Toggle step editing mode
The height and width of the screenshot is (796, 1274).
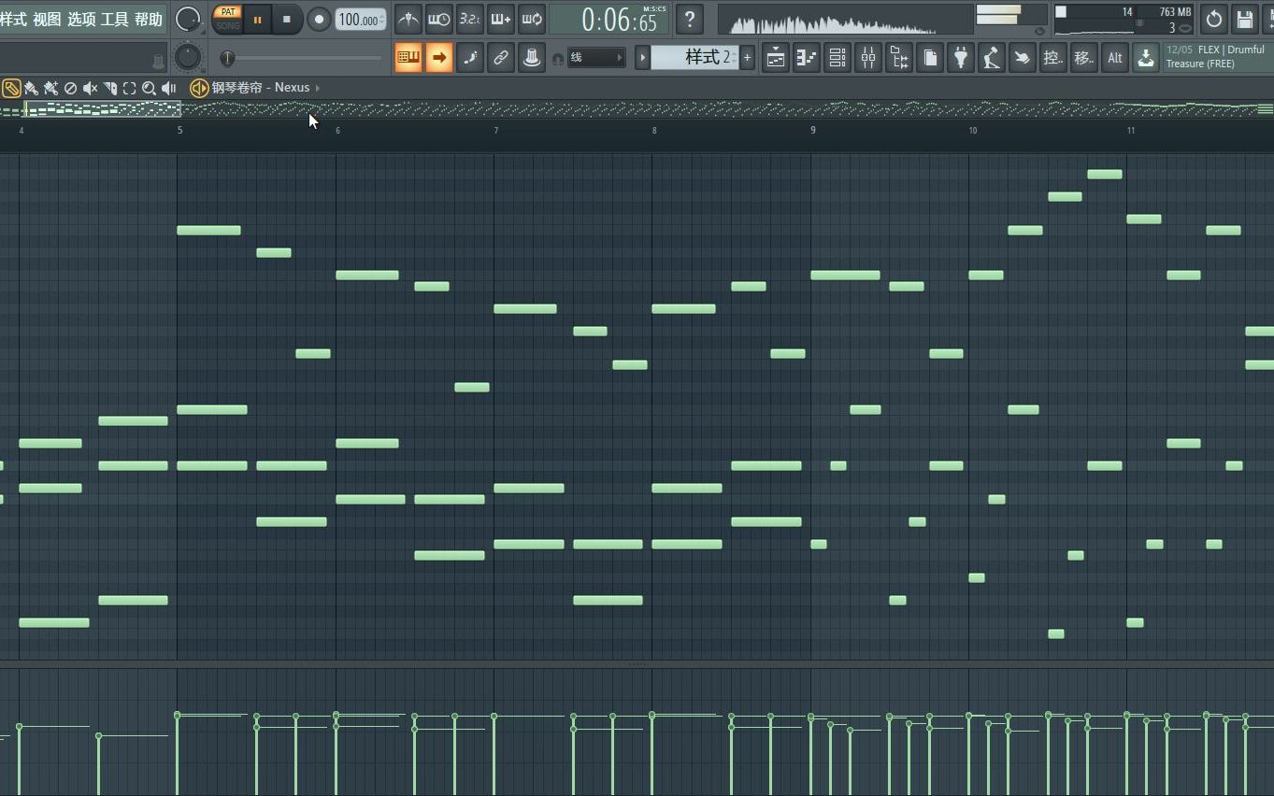pyautogui.click(x=470, y=58)
